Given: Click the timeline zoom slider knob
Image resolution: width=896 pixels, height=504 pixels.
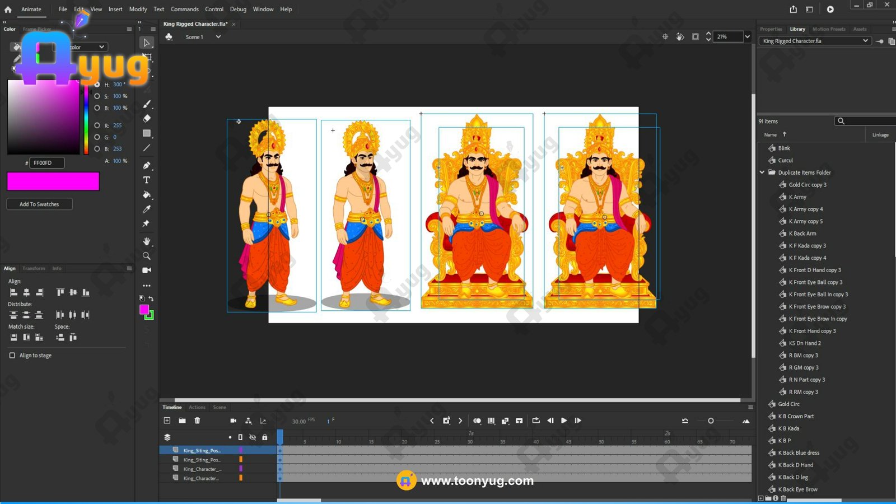Looking at the screenshot, I should tap(711, 421).
